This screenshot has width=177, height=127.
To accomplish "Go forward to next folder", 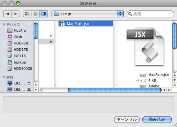I will click(x=16, y=14).
